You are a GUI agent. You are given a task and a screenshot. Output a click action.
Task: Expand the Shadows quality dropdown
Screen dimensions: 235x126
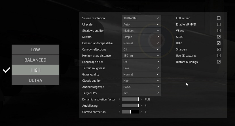click(141, 31)
